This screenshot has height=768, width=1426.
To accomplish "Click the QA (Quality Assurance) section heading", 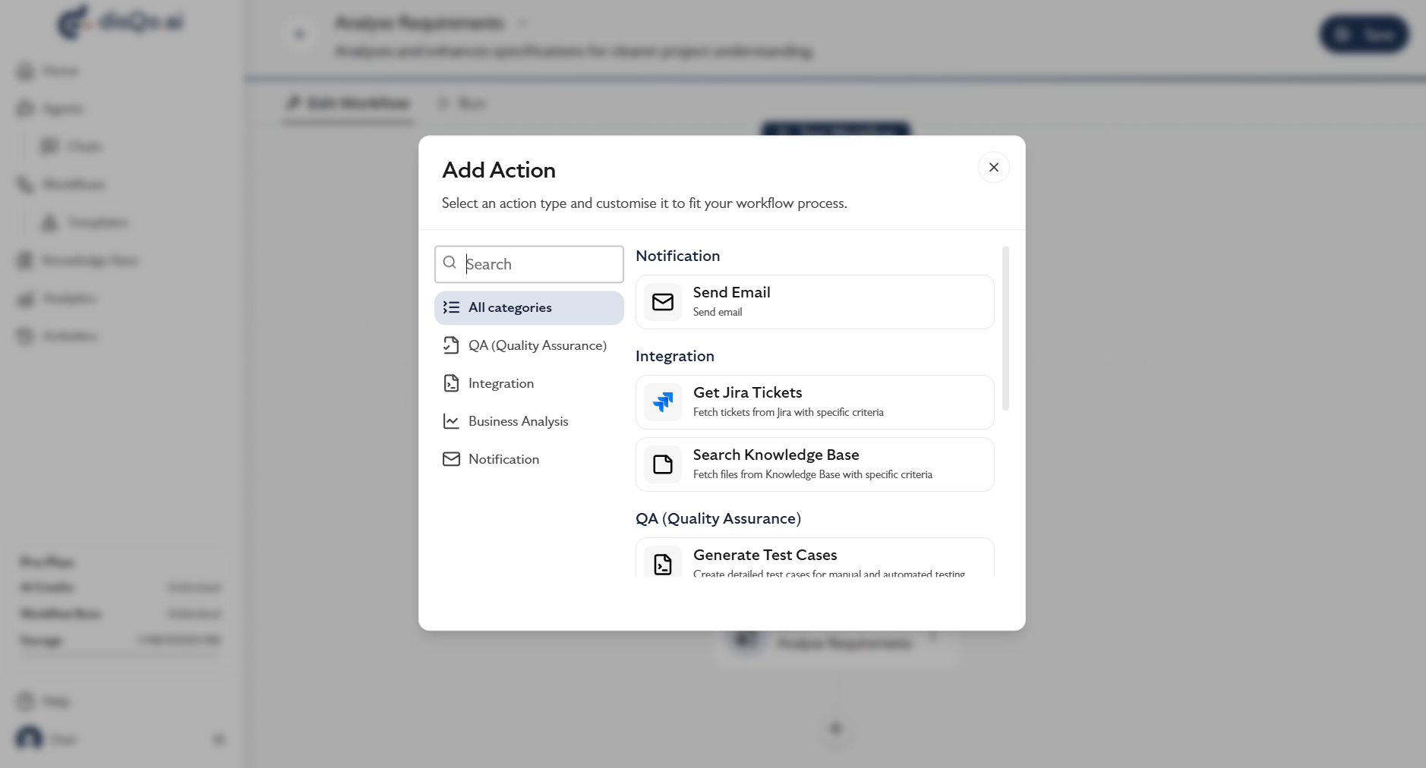I will pos(718,518).
